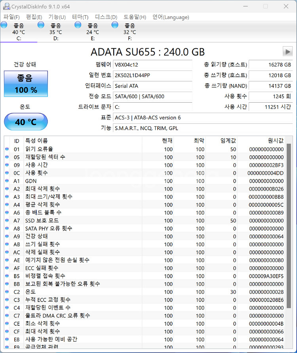
Task: Click raw value 000000002BF3
Action: pos(267,165)
